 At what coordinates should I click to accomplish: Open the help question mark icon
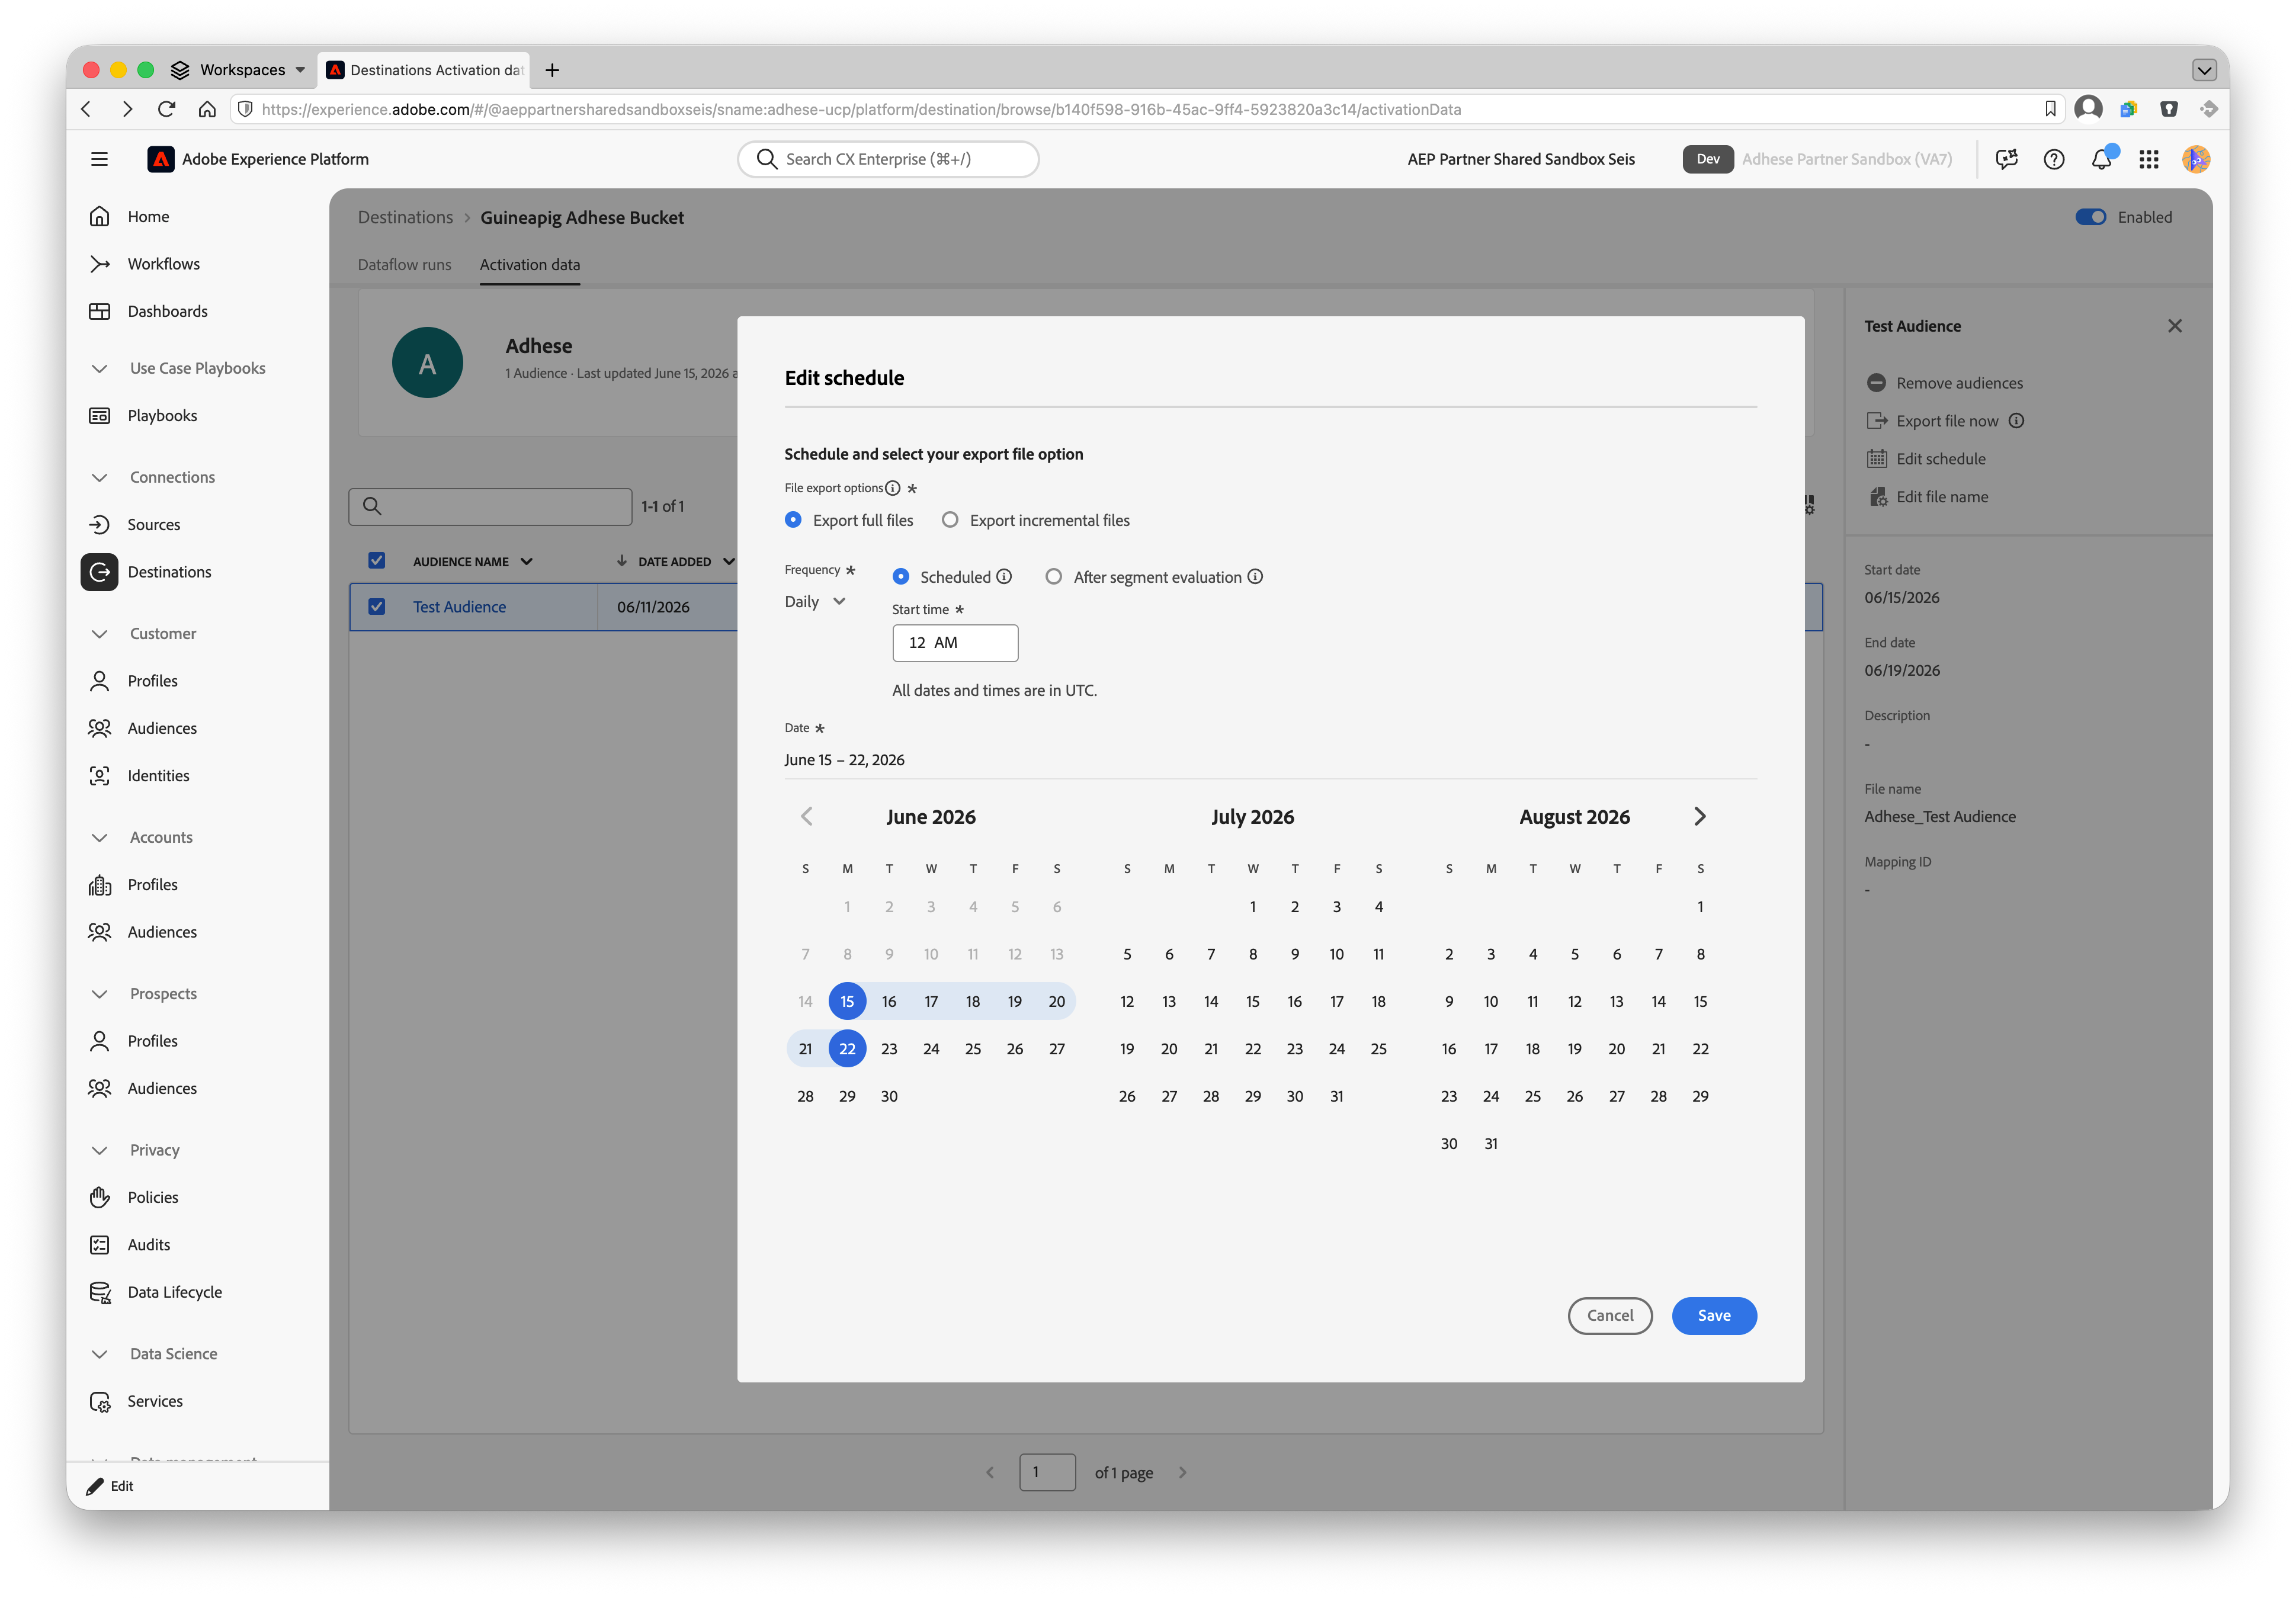pyautogui.click(x=2054, y=159)
